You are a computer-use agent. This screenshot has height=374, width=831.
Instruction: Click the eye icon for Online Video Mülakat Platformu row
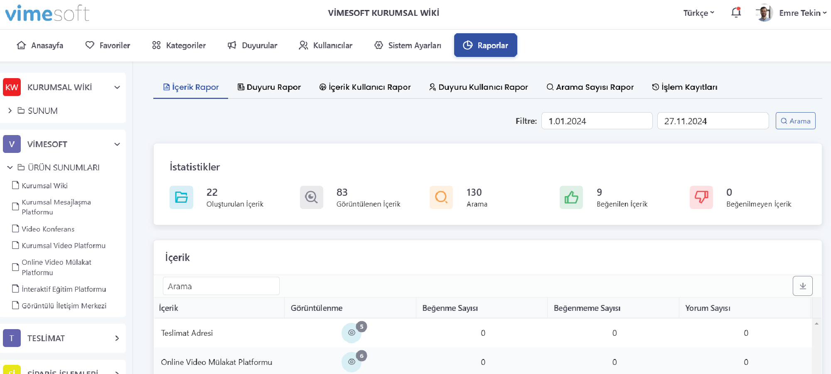click(x=352, y=362)
